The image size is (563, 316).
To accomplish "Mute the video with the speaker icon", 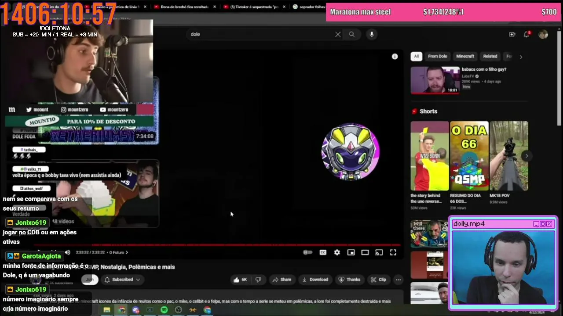I will [x=67, y=252].
